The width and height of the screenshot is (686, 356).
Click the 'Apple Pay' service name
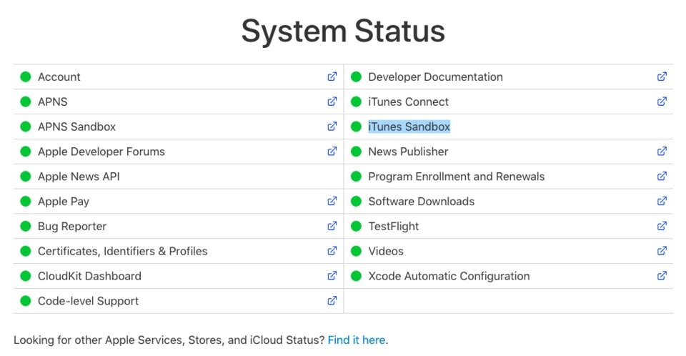coord(64,202)
